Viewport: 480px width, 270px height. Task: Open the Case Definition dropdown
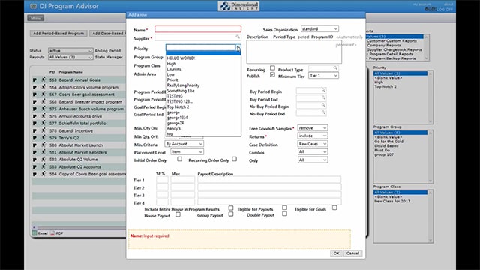[x=313, y=144]
